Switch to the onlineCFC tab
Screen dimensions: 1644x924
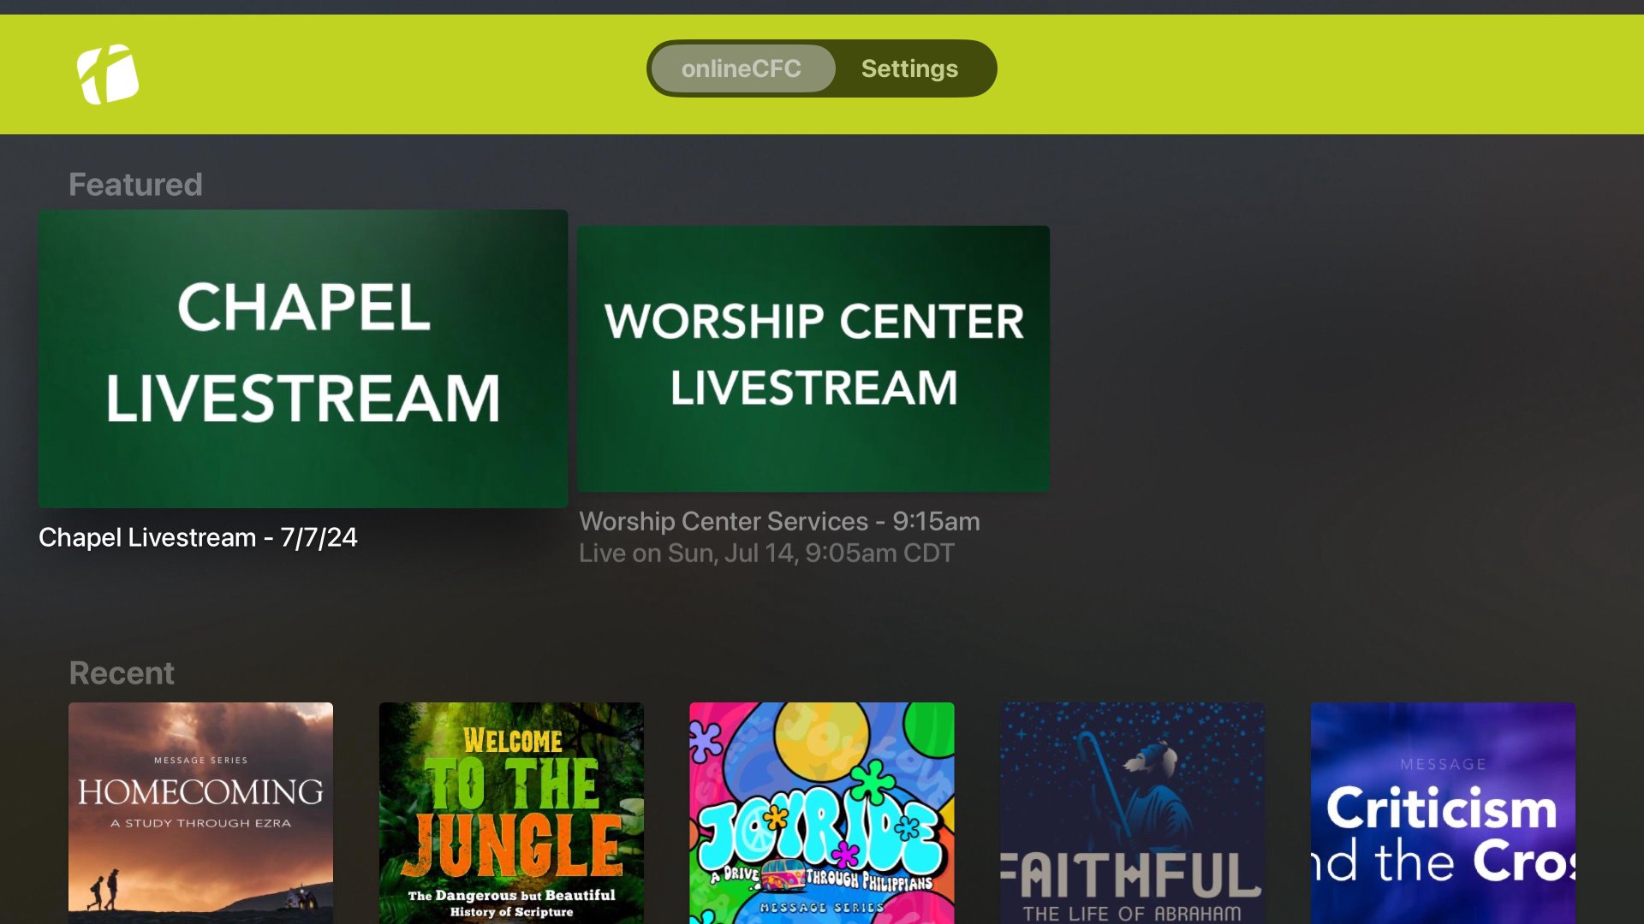(742, 68)
